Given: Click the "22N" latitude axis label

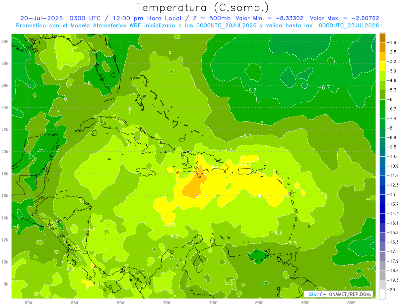Looking at the screenshot, I should point(5,129).
